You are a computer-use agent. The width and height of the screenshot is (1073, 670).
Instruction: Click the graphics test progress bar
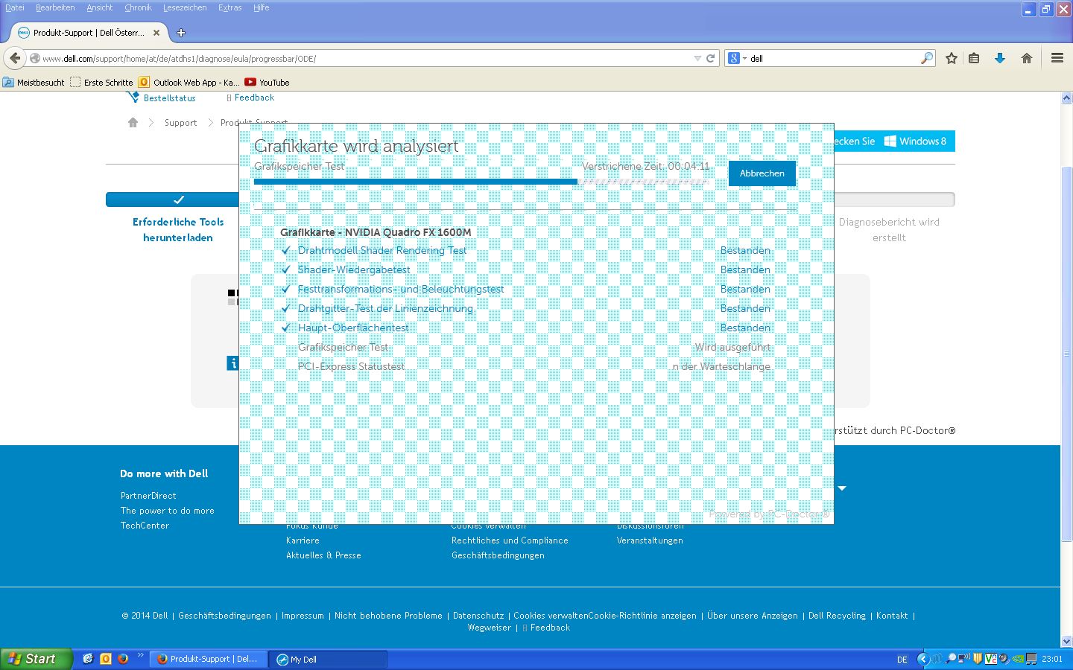tap(480, 181)
